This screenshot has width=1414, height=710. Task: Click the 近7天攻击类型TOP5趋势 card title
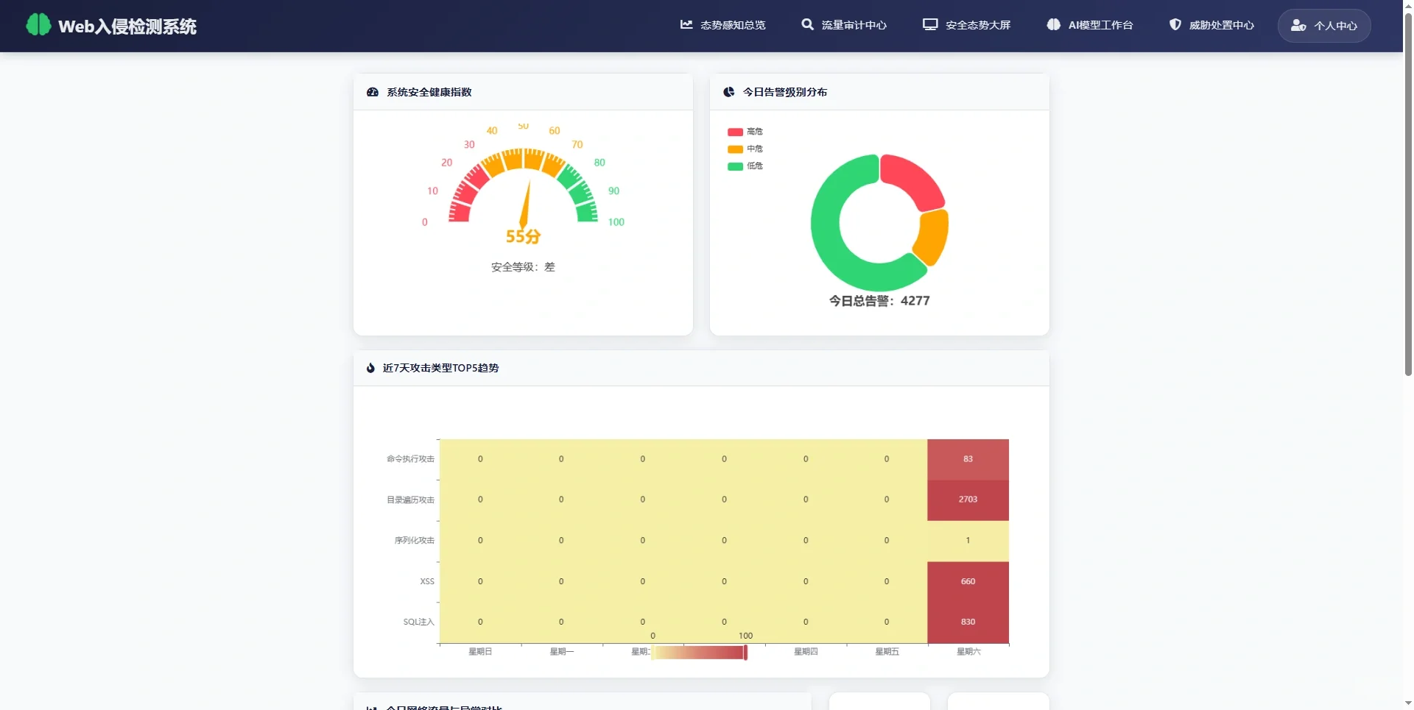pyautogui.click(x=440, y=368)
